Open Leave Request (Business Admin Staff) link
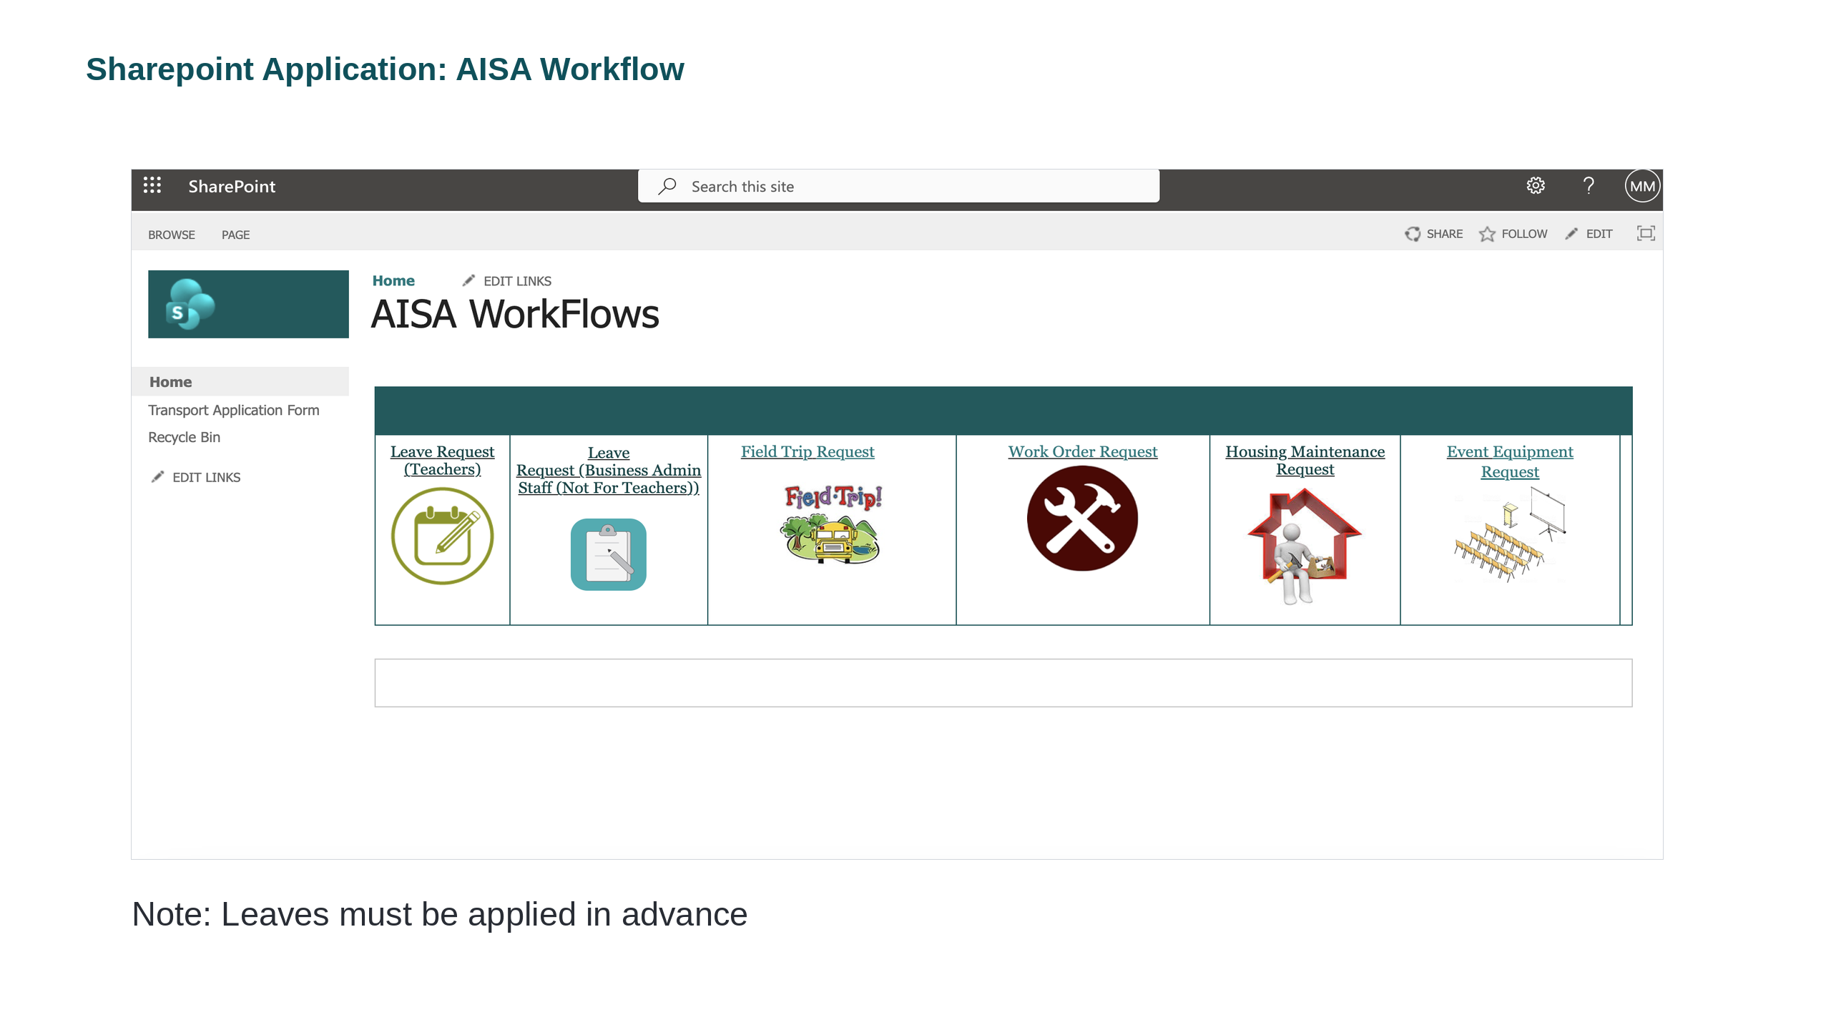 point(608,470)
